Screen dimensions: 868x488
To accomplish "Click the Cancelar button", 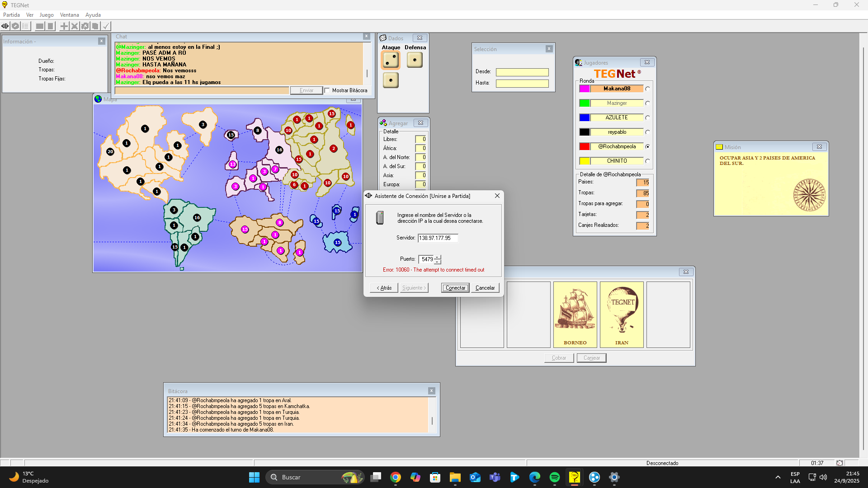I will point(485,288).
